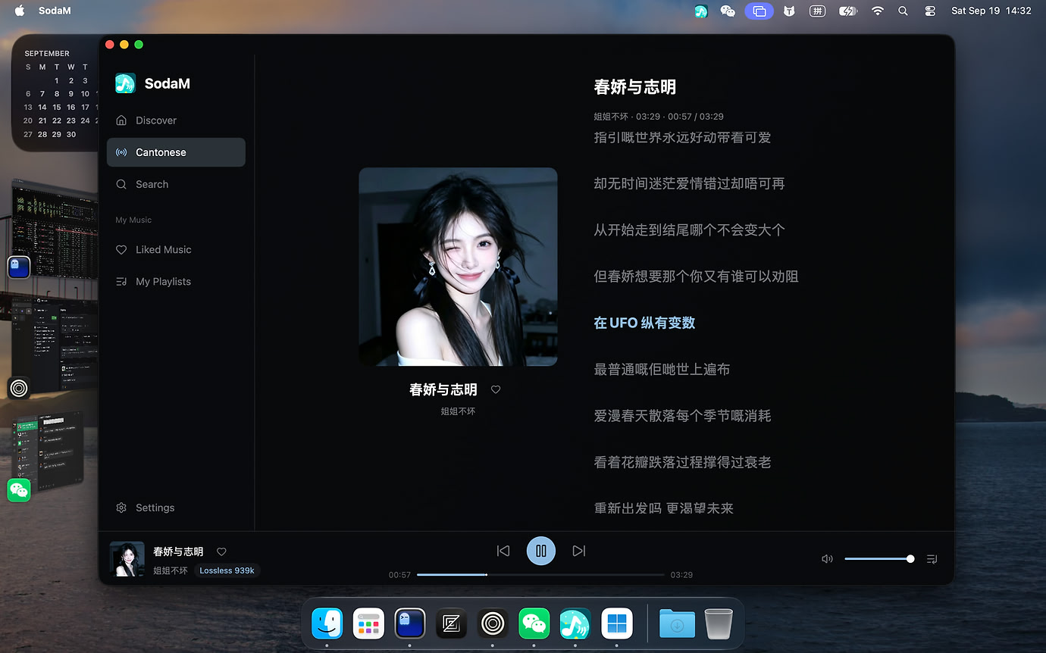Pause playback with the center pause button
The width and height of the screenshot is (1046, 653).
541,551
